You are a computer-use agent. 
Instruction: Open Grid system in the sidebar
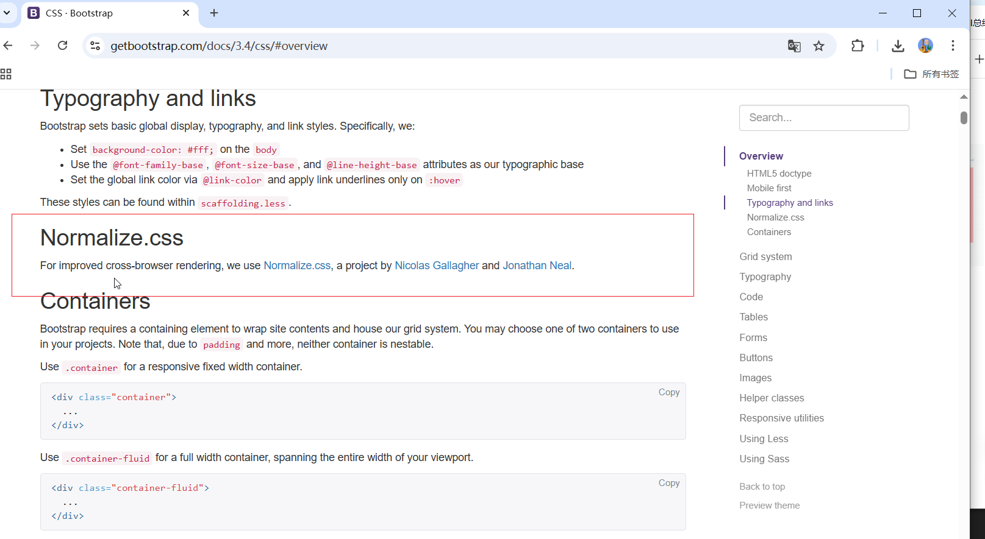tap(766, 257)
